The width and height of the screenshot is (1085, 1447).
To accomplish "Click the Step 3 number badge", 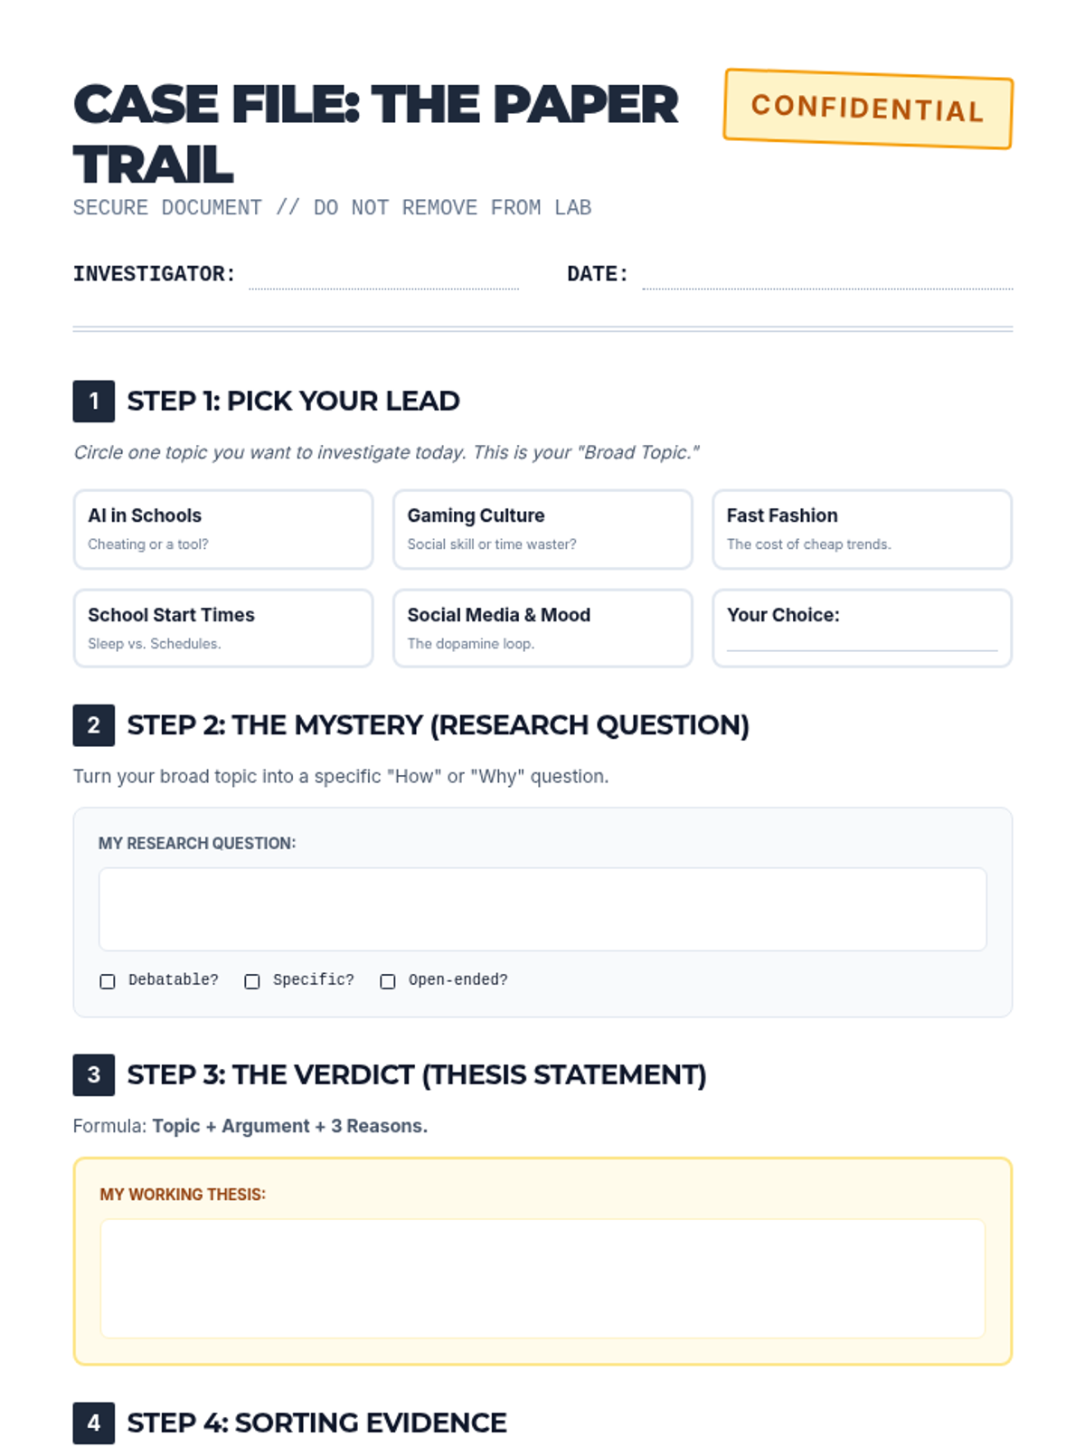I will pyautogui.click(x=94, y=1074).
